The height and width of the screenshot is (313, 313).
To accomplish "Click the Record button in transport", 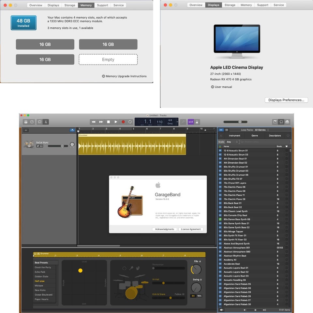I will tap(123, 122).
